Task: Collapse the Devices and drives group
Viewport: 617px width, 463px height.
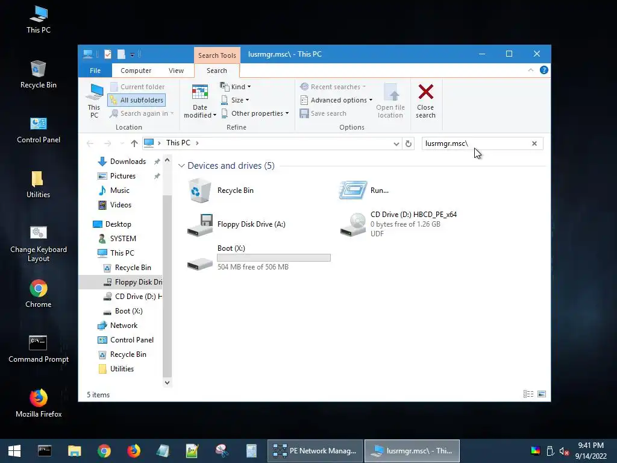Action: [181, 166]
